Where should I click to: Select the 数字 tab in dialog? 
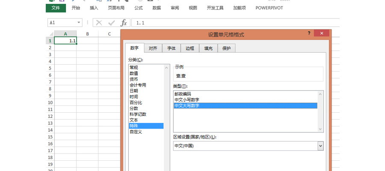[x=134, y=48]
